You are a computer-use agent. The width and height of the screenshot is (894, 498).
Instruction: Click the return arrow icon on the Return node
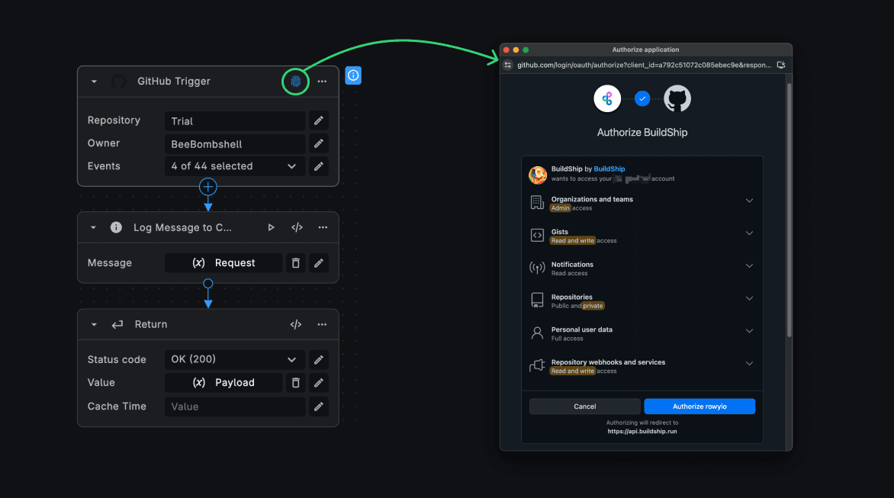[116, 324]
